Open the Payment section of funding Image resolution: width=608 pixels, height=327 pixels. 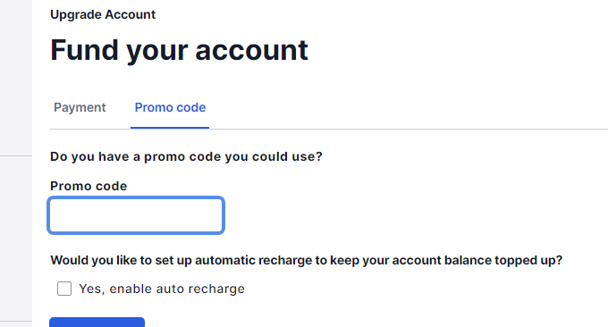pos(80,107)
